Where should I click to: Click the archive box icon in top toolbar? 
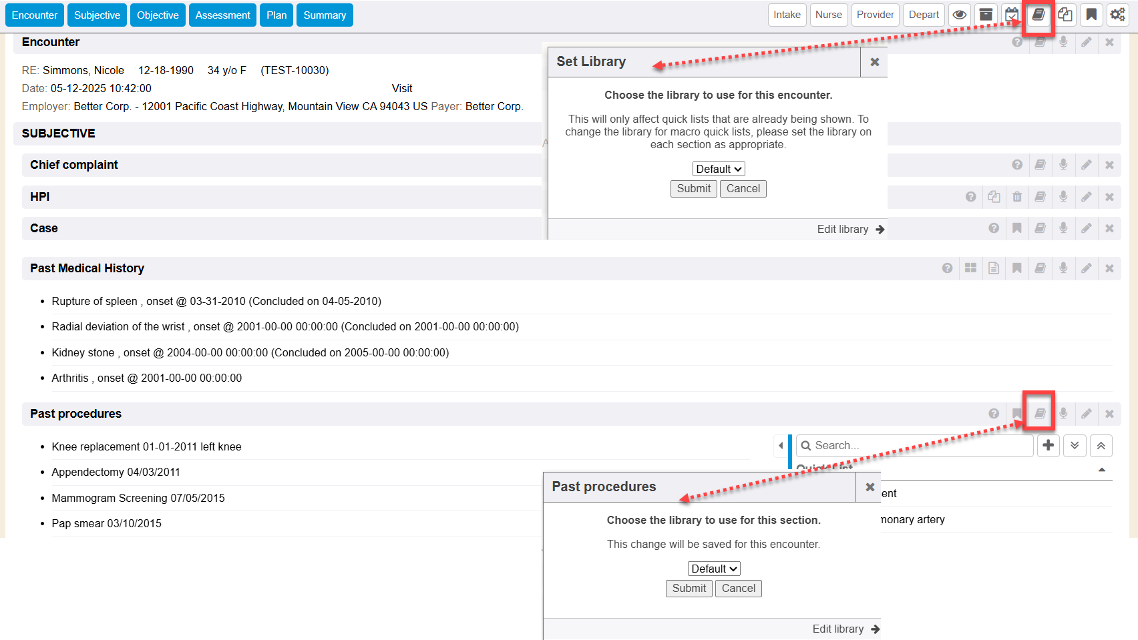tap(986, 15)
